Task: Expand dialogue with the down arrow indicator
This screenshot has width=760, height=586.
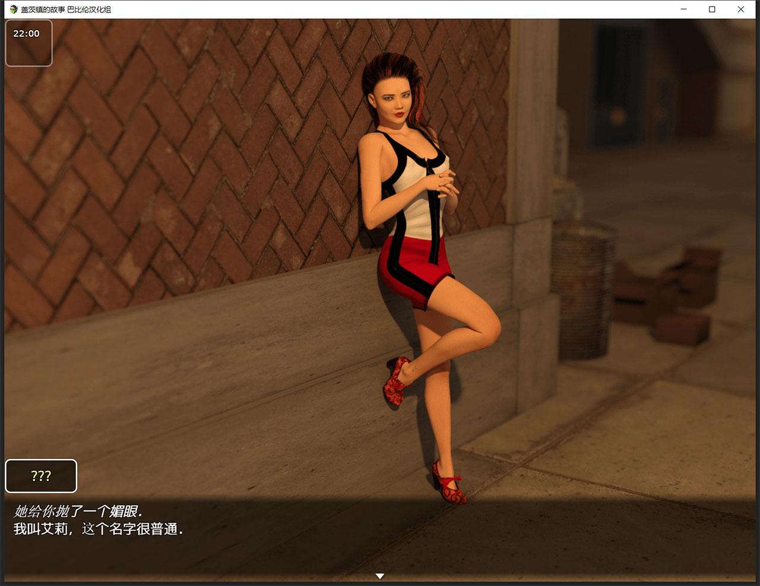Action: pos(379,575)
